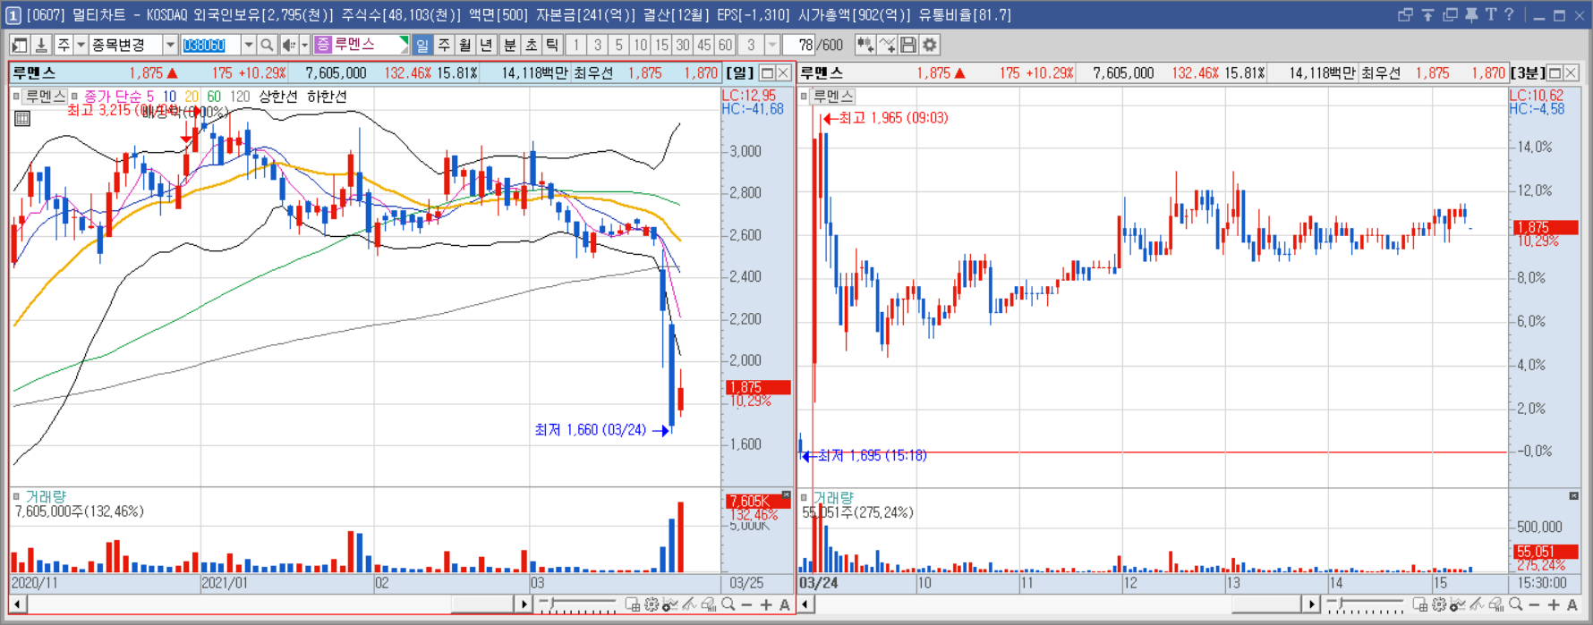
Task: Click the first overlapping-windows icon in title bar
Action: 1405,15
